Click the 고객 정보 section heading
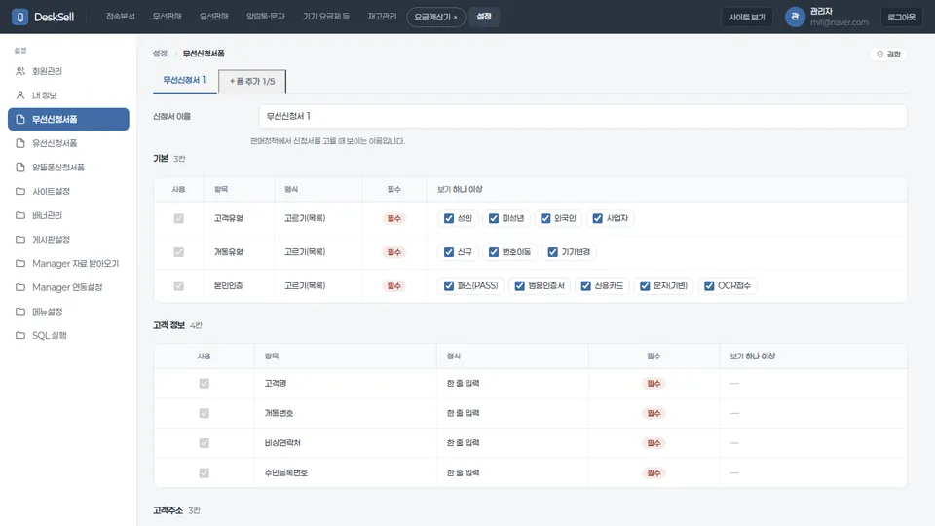 (168, 325)
